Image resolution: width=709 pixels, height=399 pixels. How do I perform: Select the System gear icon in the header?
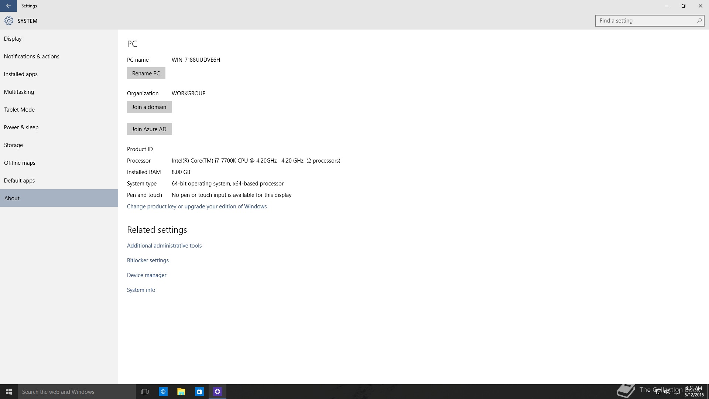(9, 21)
